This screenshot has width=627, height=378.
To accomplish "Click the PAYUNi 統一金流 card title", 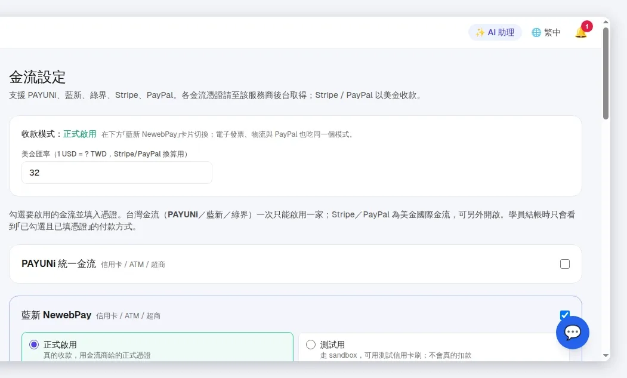I will click(x=59, y=264).
